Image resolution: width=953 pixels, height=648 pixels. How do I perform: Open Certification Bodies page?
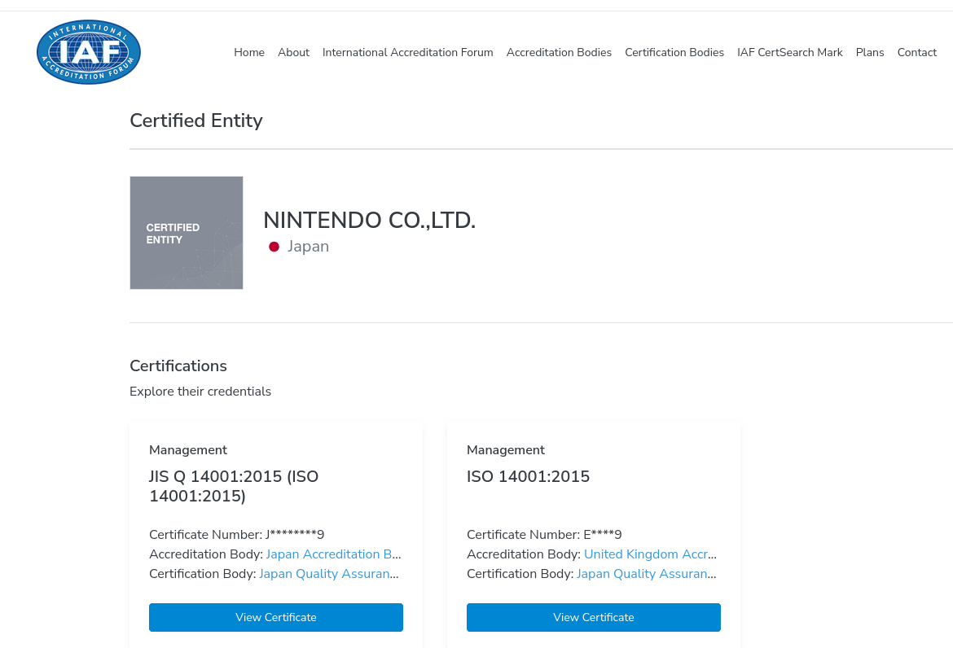pos(674,52)
